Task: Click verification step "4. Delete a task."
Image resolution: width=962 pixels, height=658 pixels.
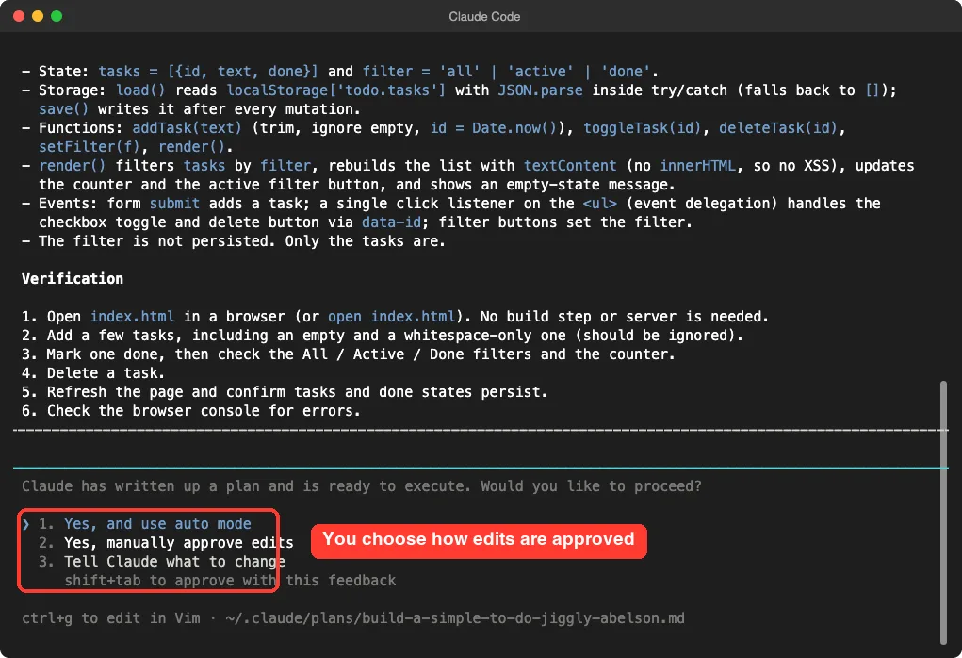Action: click(93, 373)
